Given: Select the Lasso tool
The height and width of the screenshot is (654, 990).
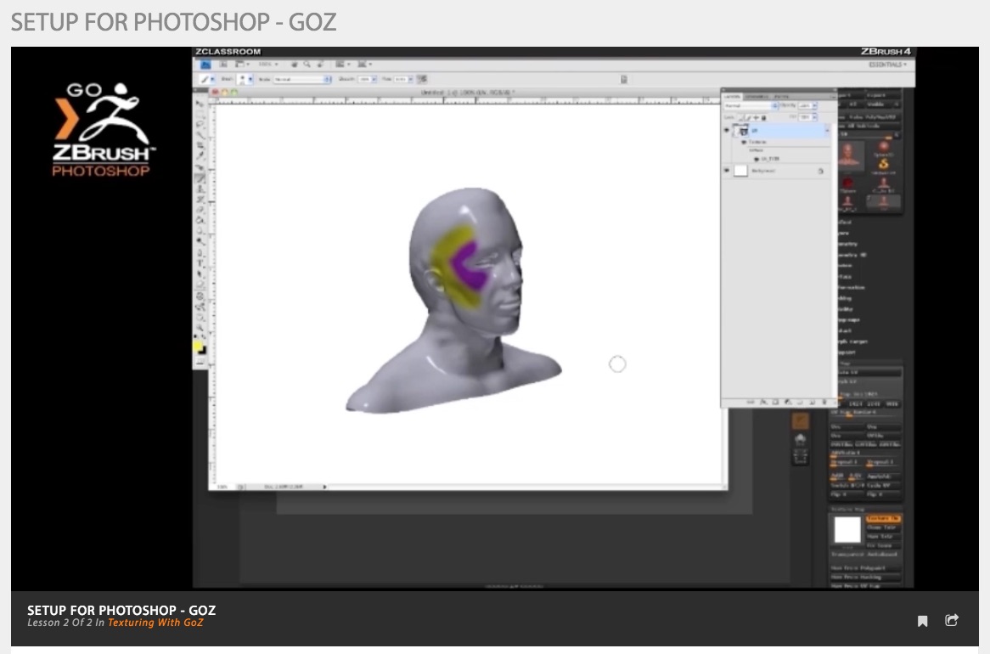Looking at the screenshot, I should (200, 125).
